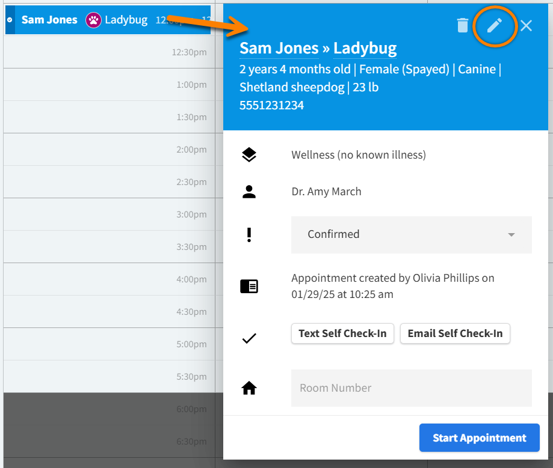Click the house room icon
This screenshot has width=553, height=468.
point(249,388)
